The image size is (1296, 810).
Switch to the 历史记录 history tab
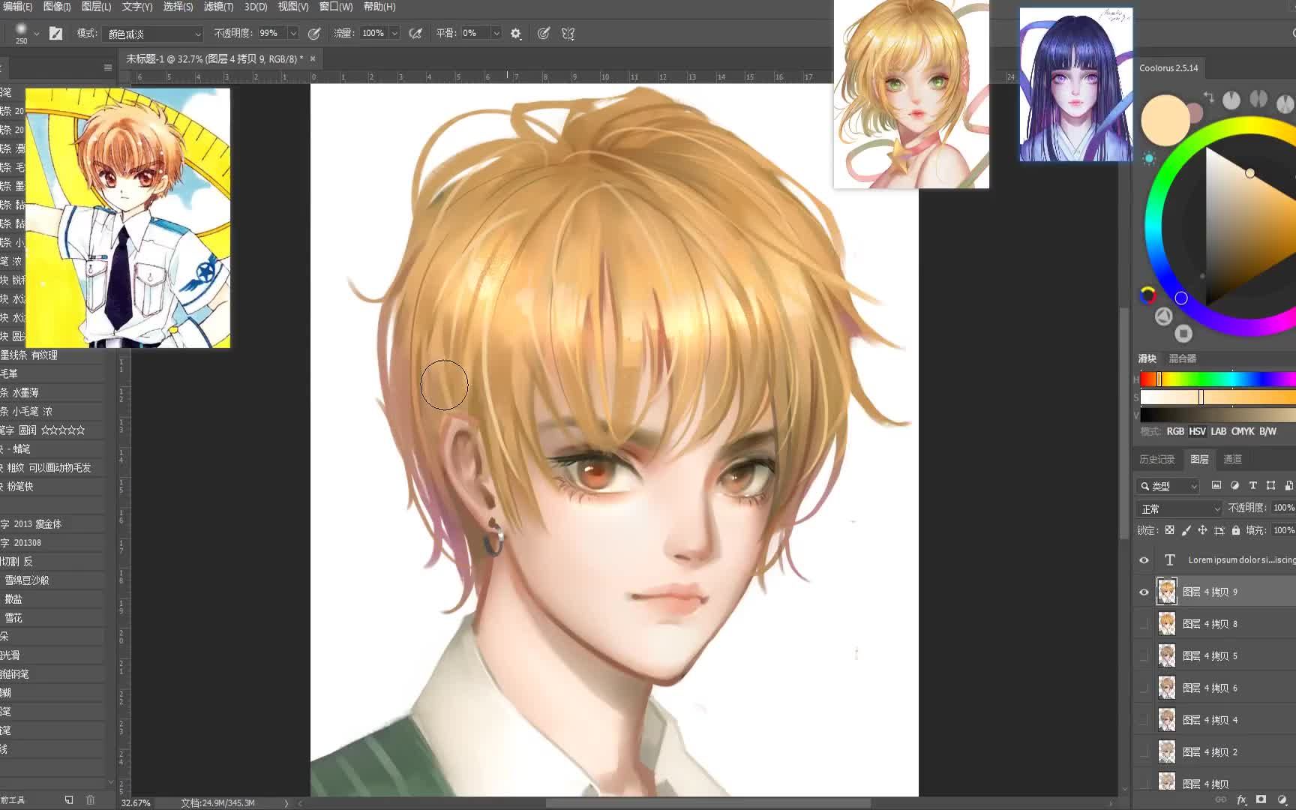pos(1157,459)
